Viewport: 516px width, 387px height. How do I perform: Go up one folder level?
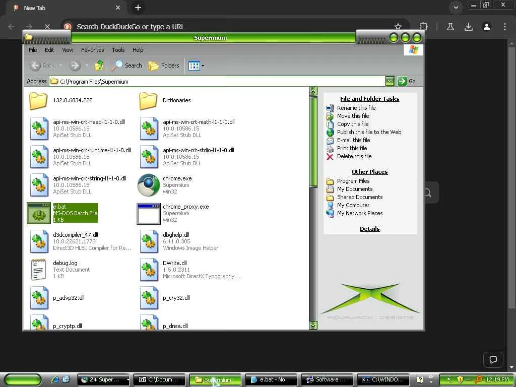[99, 66]
